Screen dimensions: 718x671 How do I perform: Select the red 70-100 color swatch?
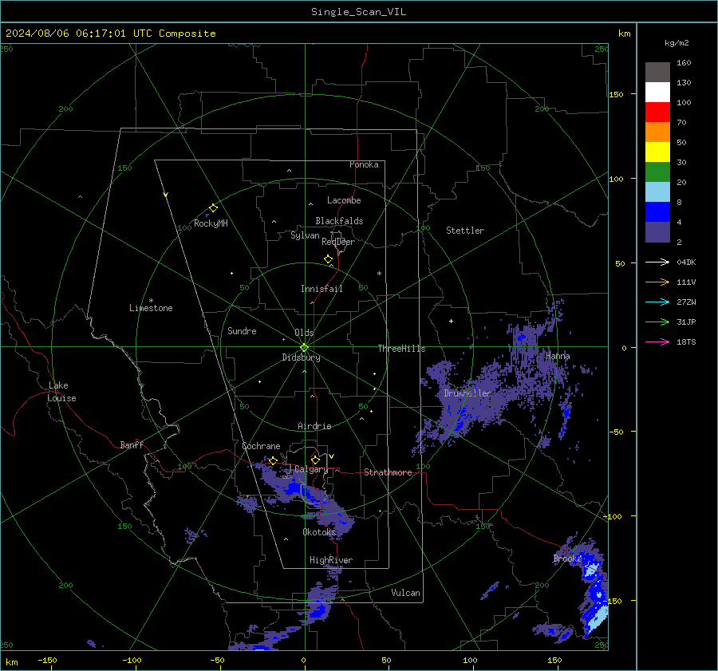pos(657,112)
